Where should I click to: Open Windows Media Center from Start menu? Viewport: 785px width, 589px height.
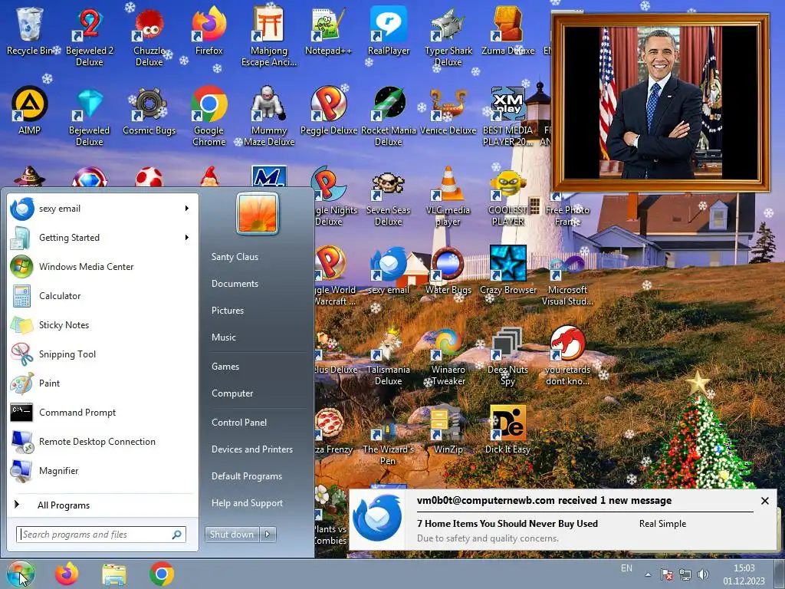click(x=103, y=266)
